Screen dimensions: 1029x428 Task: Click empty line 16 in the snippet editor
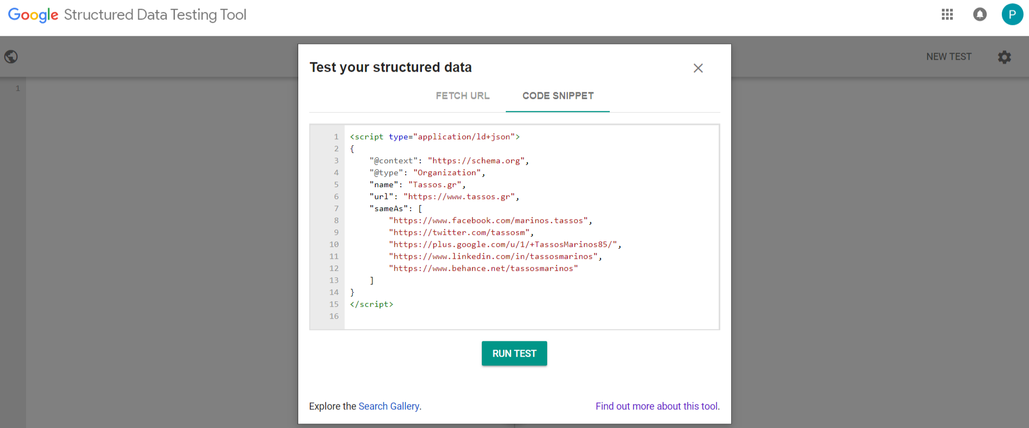click(490, 317)
